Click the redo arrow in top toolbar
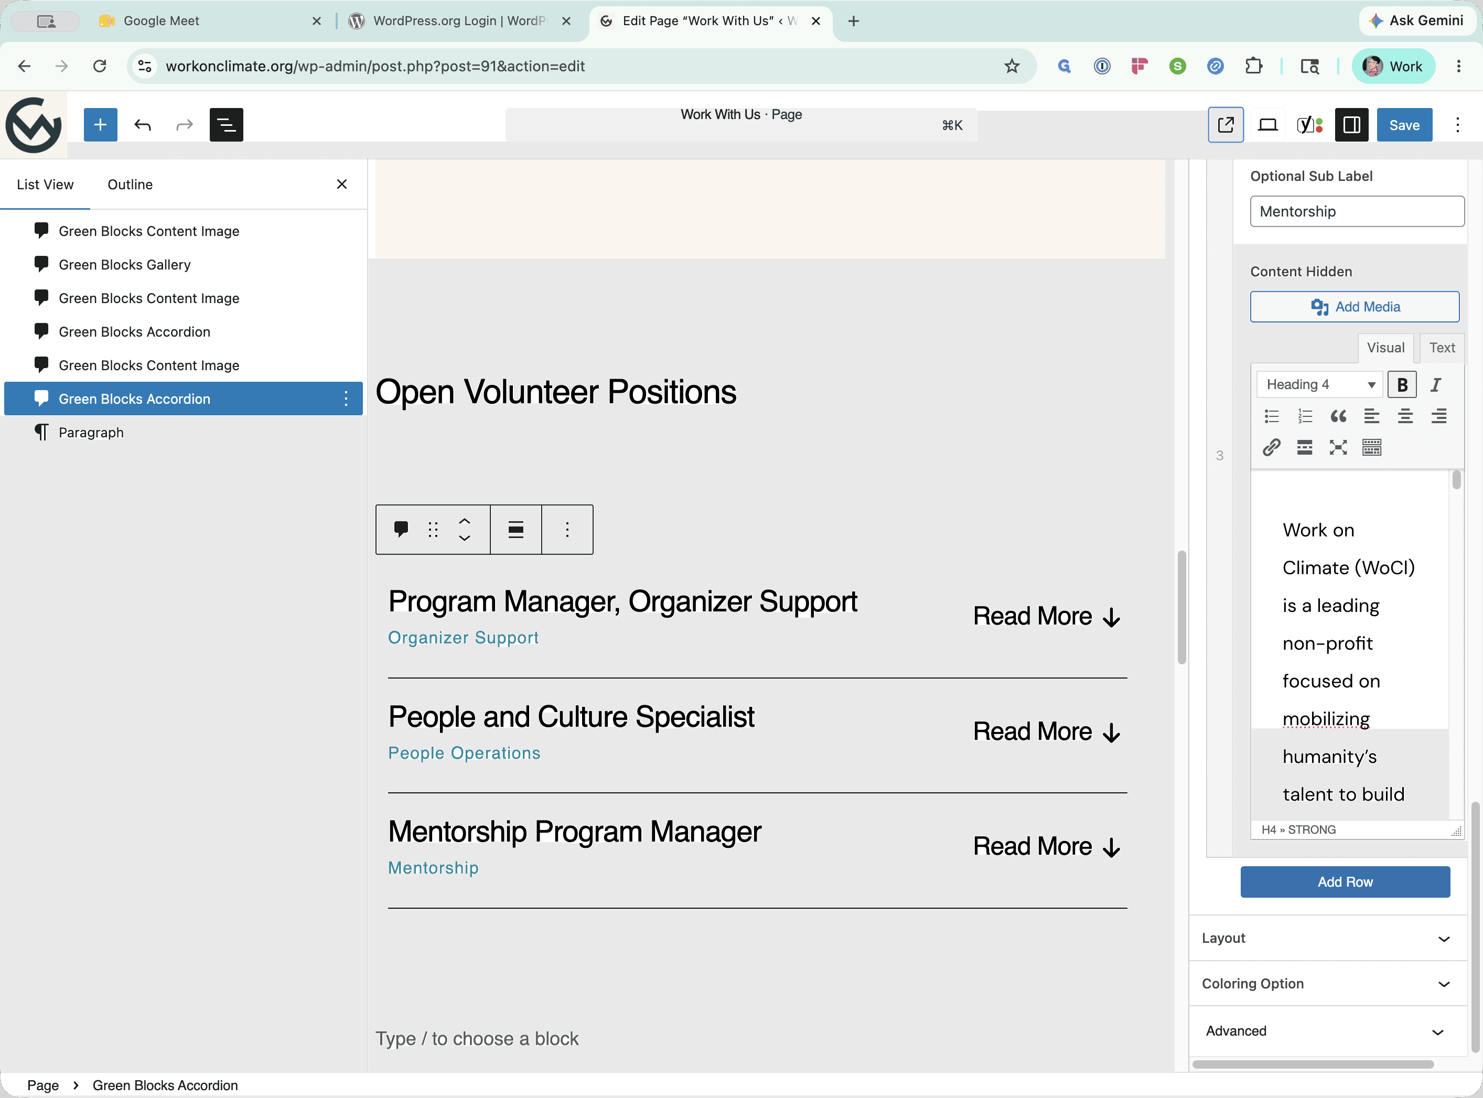This screenshot has width=1483, height=1098. click(x=184, y=124)
